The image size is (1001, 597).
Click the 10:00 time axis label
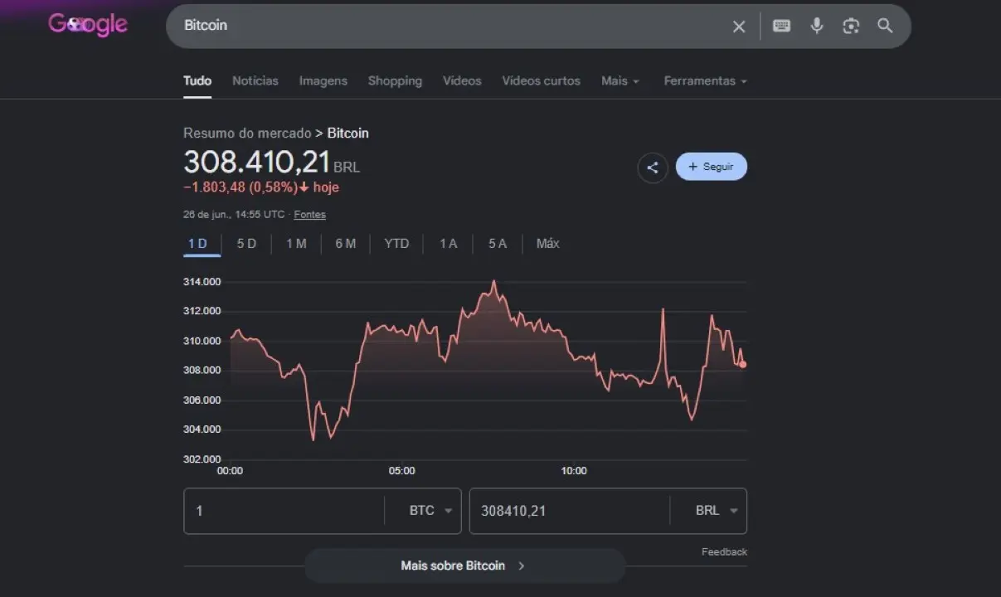[573, 471]
